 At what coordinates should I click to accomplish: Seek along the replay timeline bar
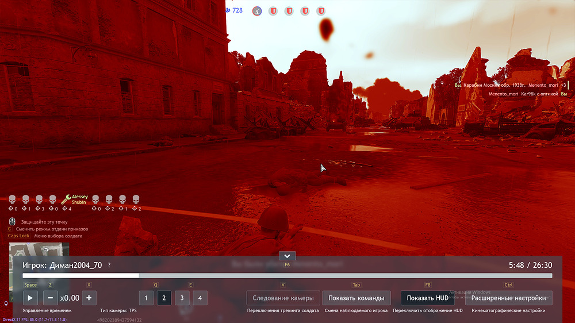click(287, 276)
